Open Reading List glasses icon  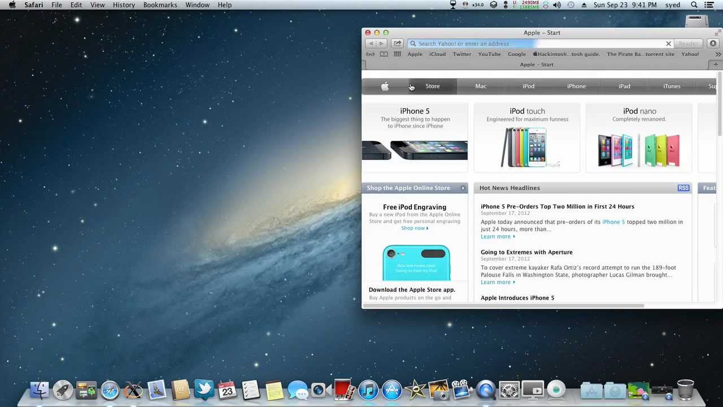point(370,54)
